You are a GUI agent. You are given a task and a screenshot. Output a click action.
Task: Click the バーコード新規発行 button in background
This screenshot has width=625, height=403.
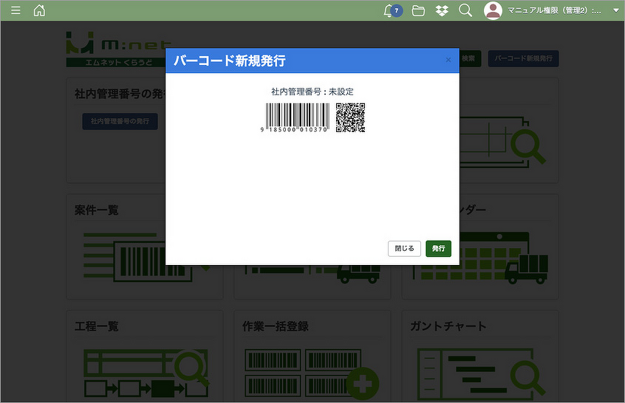(x=523, y=58)
